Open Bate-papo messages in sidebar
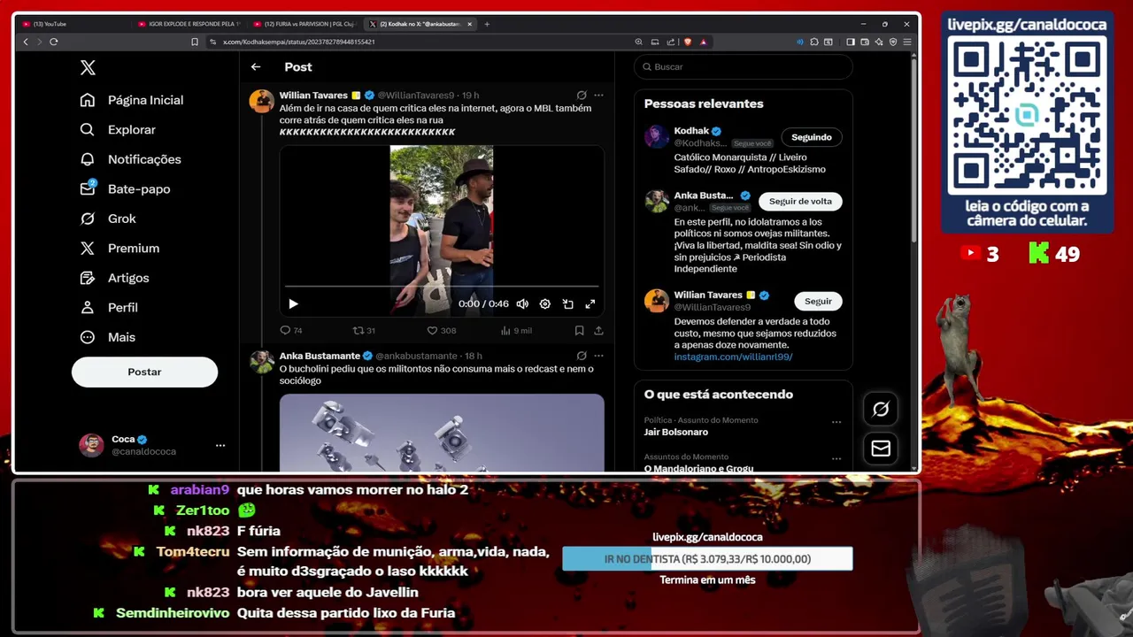The width and height of the screenshot is (1133, 637). (x=125, y=188)
